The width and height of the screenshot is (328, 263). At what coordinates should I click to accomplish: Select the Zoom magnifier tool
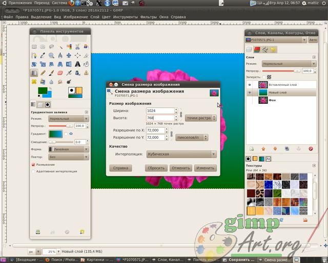click(51, 55)
